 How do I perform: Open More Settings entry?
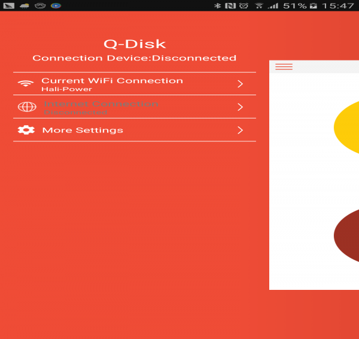tap(135, 130)
